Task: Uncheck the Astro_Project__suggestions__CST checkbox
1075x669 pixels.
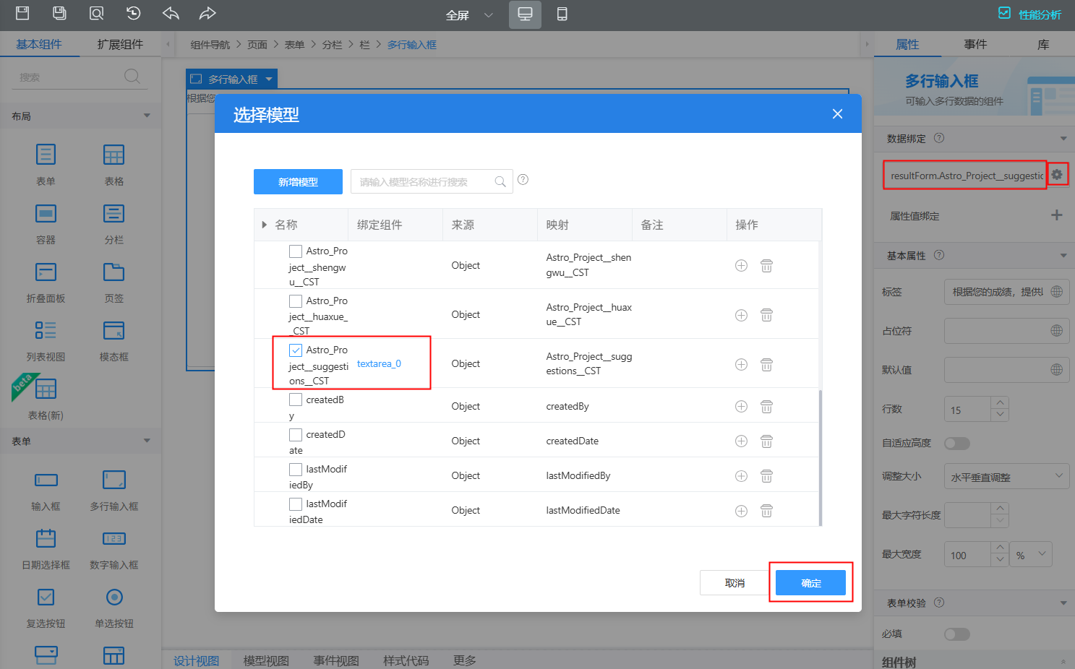Action: [296, 350]
